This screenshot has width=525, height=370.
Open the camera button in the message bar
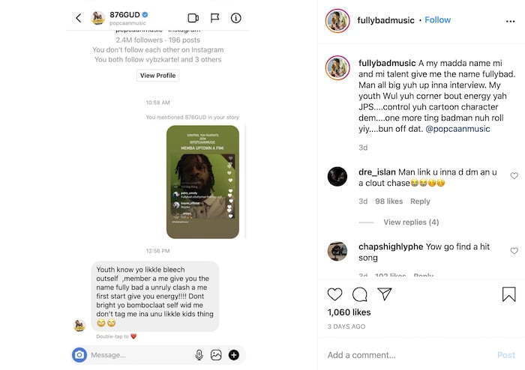79,354
